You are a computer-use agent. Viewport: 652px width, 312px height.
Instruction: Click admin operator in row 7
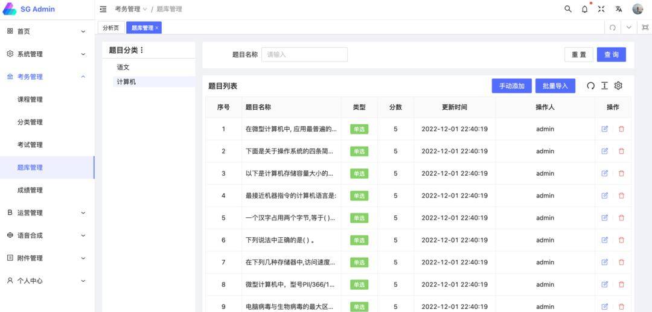(545, 262)
